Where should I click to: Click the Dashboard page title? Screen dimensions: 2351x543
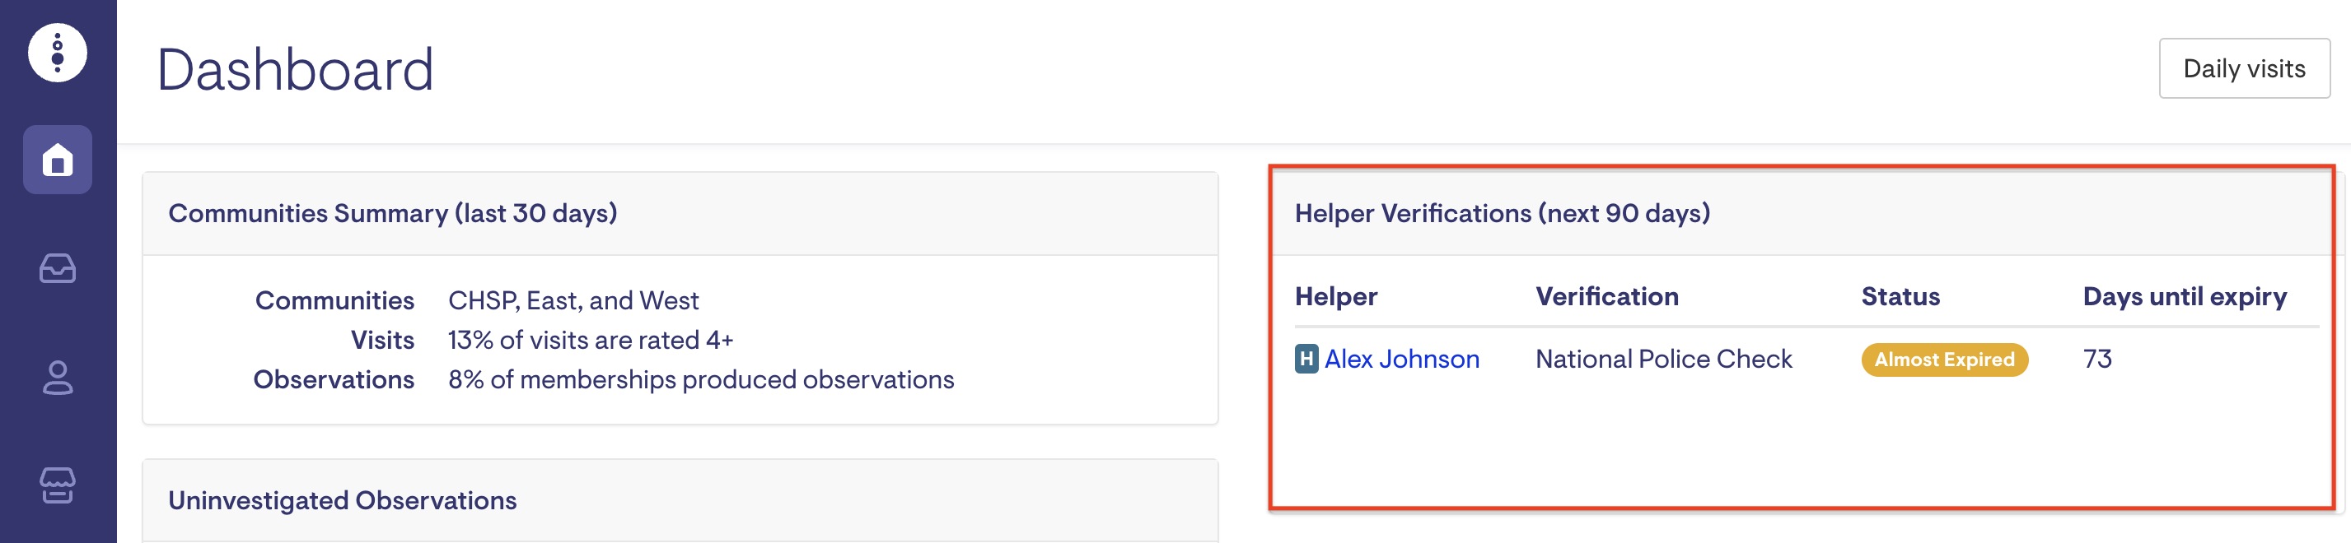tap(295, 70)
